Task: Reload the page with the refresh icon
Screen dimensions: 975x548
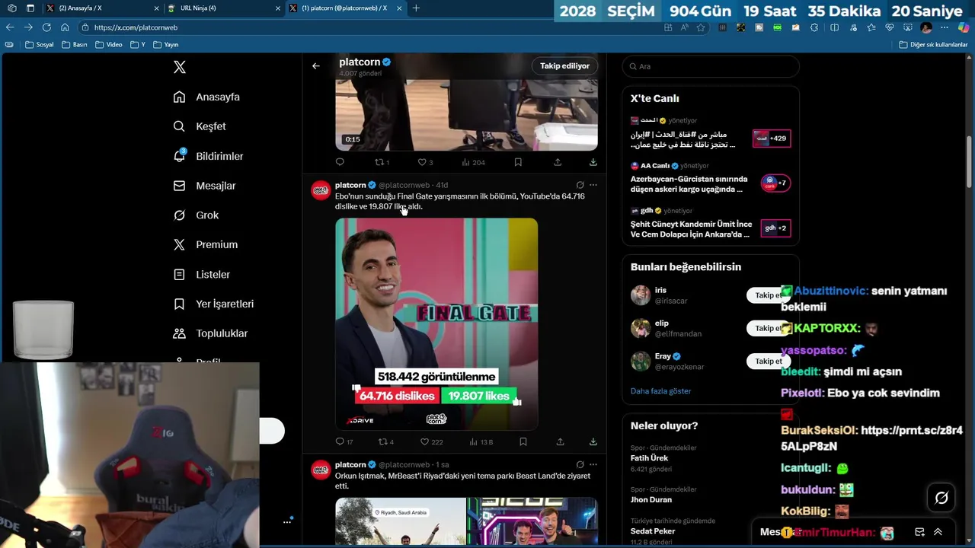Action: (46, 27)
